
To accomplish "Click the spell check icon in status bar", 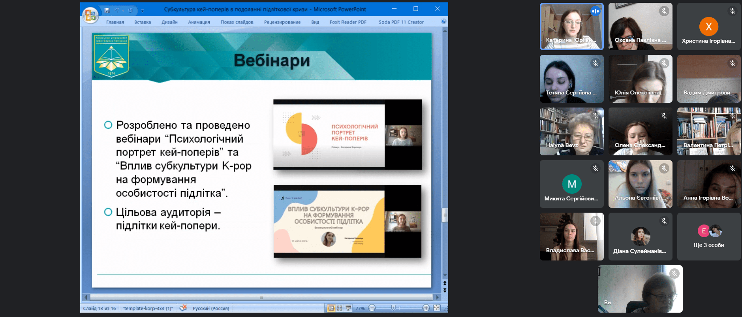I will (183, 308).
